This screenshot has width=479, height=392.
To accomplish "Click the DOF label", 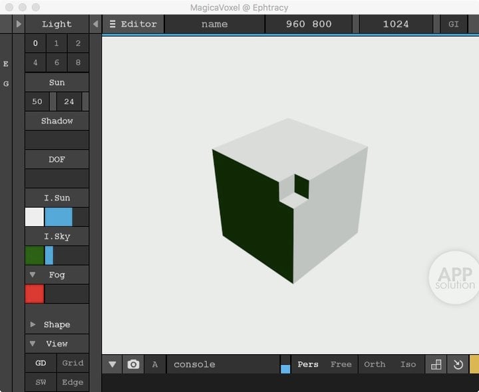I will (x=57, y=159).
